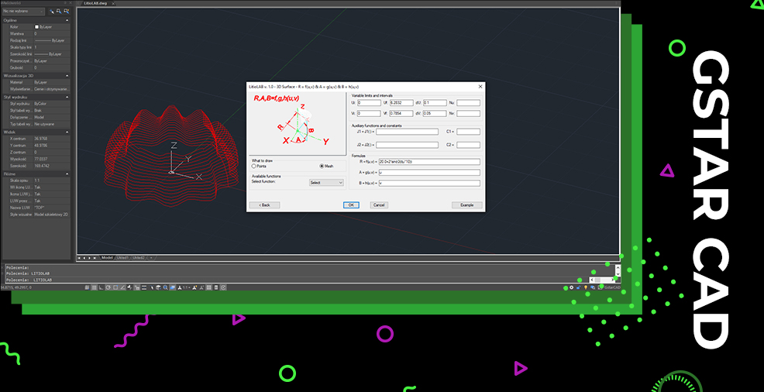
Task: Toggle Polar tracking in the status bar
Action: tap(108, 287)
